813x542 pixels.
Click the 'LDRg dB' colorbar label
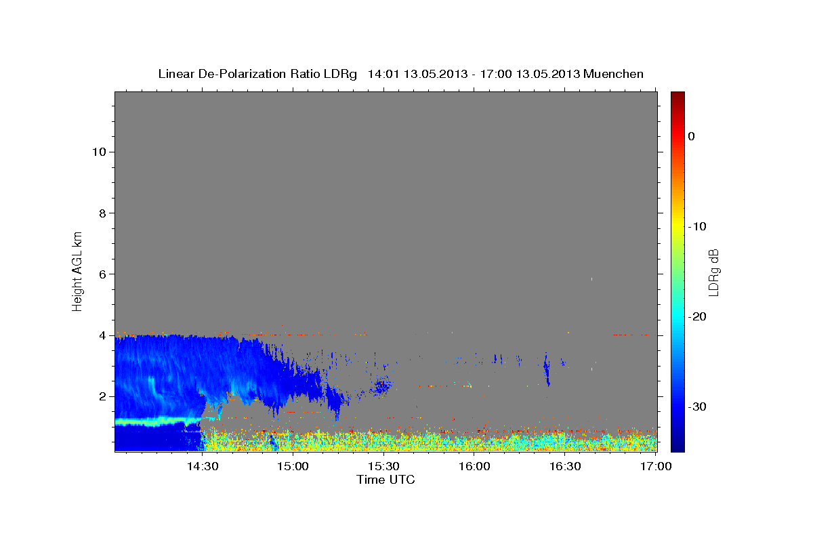tap(713, 272)
